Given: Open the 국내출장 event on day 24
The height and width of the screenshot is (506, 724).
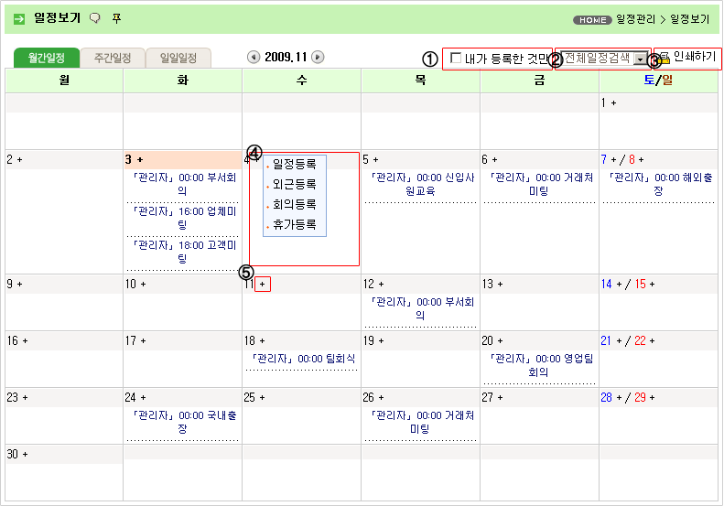Looking at the screenshot, I should (182, 422).
